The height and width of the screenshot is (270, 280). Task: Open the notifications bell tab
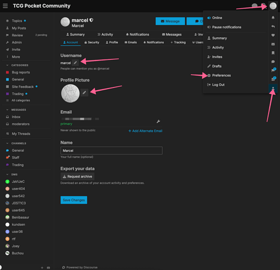click(273, 17)
